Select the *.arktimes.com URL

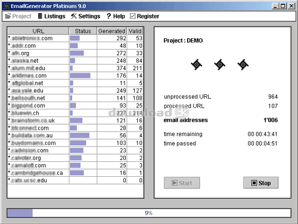pos(27,76)
